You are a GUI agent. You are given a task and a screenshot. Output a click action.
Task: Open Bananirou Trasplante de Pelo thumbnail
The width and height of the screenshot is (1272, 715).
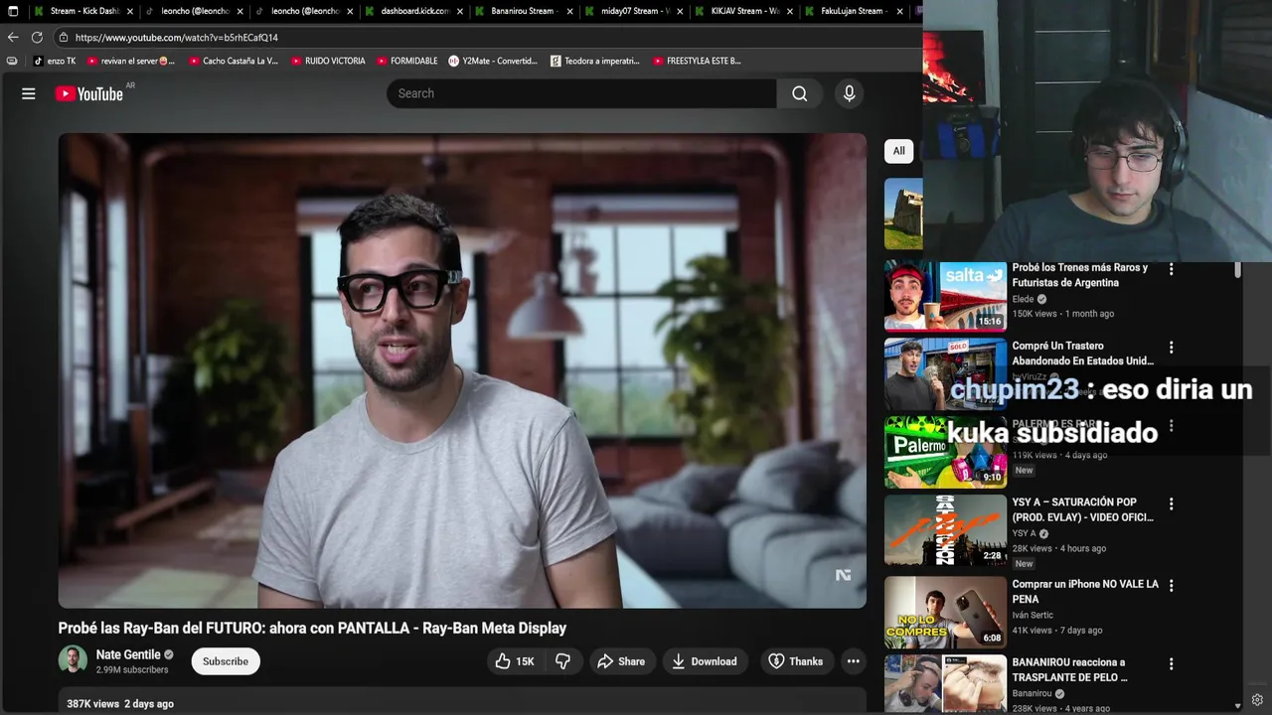945,684
